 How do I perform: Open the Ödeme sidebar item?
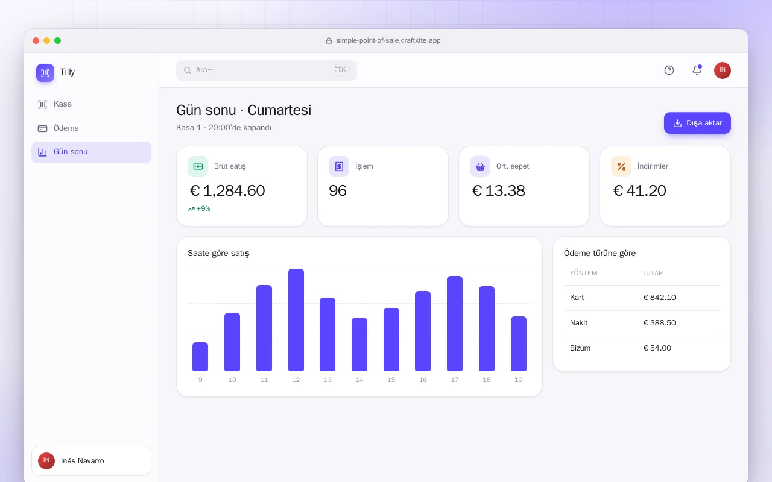pyautogui.click(x=91, y=128)
